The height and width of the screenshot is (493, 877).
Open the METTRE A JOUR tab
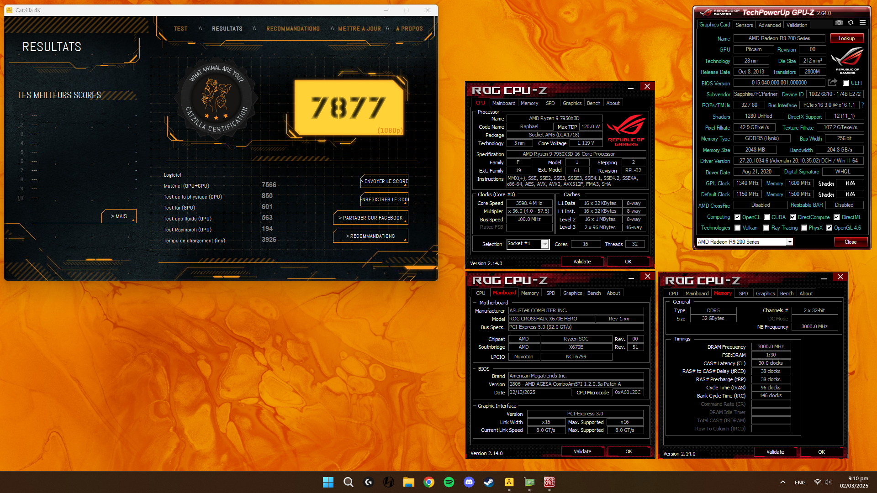click(x=359, y=28)
